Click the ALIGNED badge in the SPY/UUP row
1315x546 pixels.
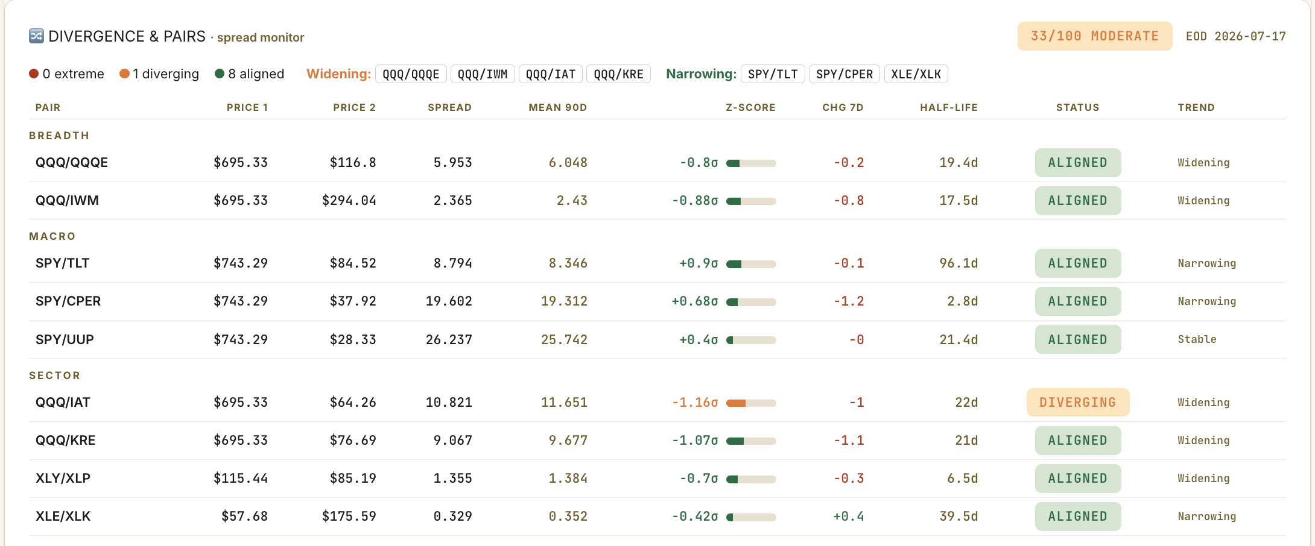1078,339
